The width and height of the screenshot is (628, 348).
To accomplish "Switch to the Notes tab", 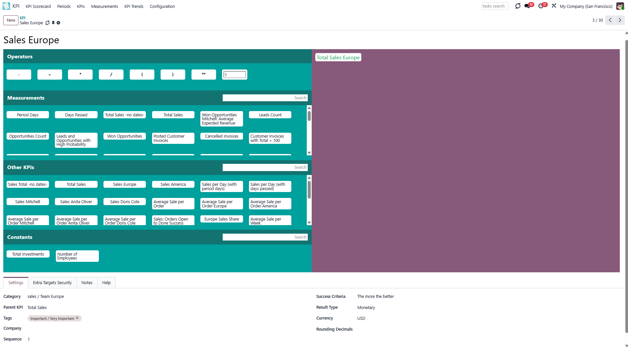I will point(87,283).
